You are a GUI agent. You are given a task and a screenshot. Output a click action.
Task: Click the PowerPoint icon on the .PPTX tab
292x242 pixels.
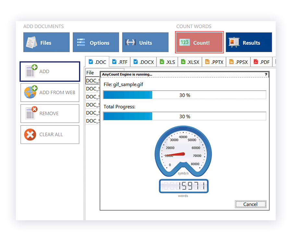pos(207,62)
